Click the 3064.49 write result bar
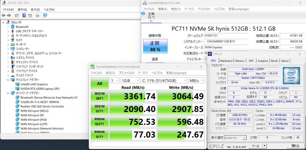This screenshot has height=150, width=306. pos(181,96)
